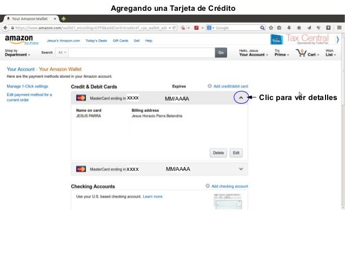Image resolution: width=345 pixels, height=259 pixels.
Task: Bookmark this page with the star icon
Action: pos(271,28)
